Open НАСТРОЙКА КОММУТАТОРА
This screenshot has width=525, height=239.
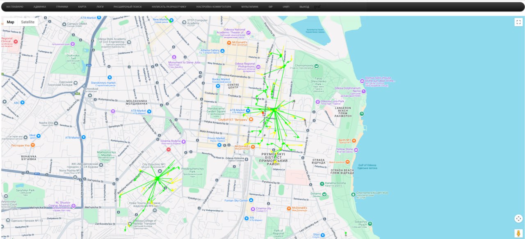[214, 7]
